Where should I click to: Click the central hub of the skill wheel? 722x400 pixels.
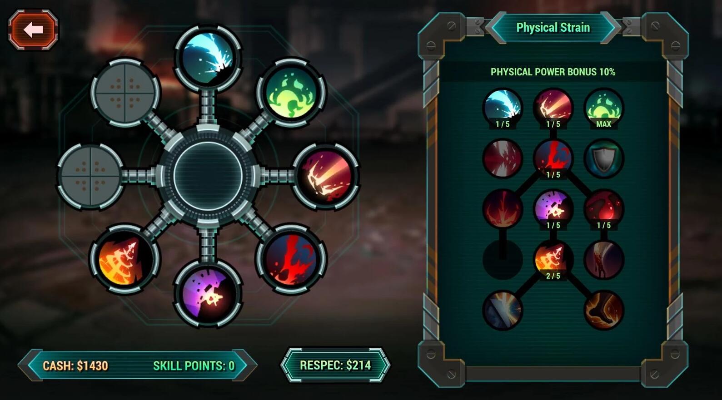(208, 176)
